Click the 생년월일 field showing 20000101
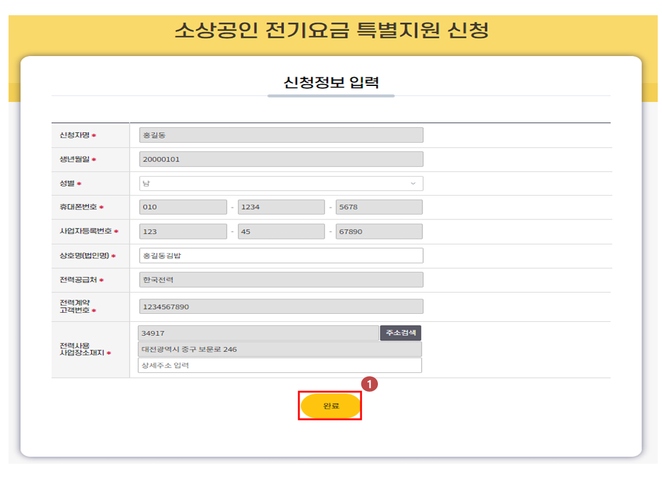662x479 pixels. point(281,159)
